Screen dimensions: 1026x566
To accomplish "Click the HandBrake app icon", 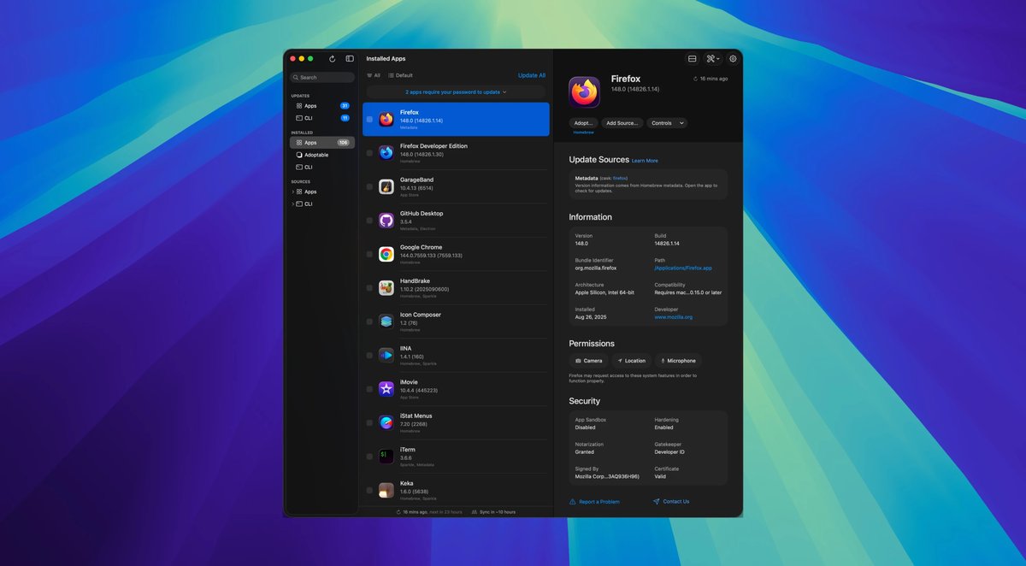I will pyautogui.click(x=386, y=288).
